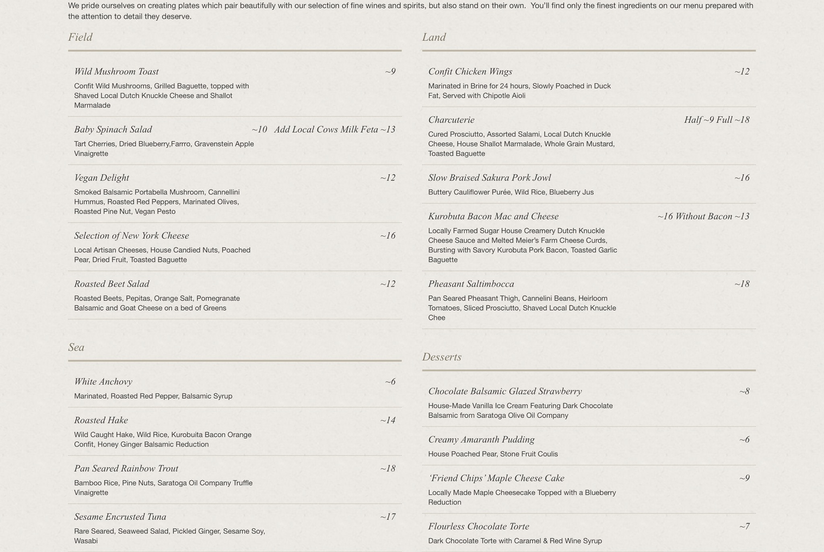Select the Pan Seared Rainbow Trout title
Image resolution: width=824 pixels, height=552 pixels.
[126, 469]
